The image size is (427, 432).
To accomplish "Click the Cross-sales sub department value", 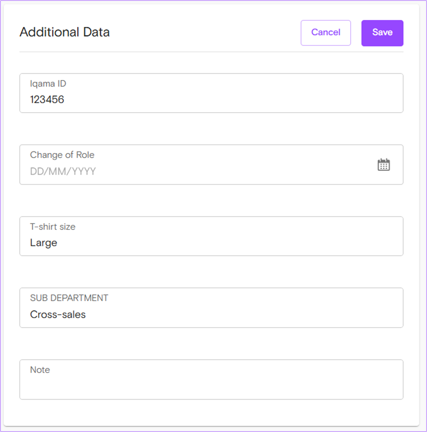I will point(58,315).
